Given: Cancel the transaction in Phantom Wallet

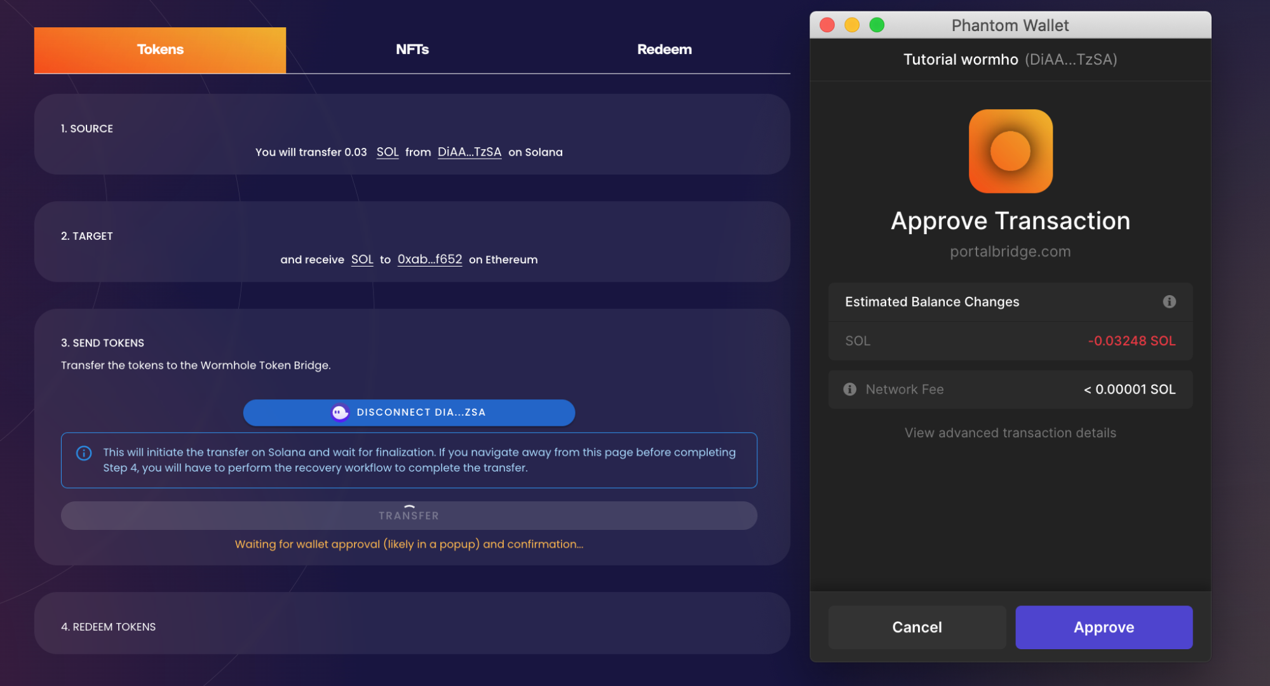Looking at the screenshot, I should (917, 627).
